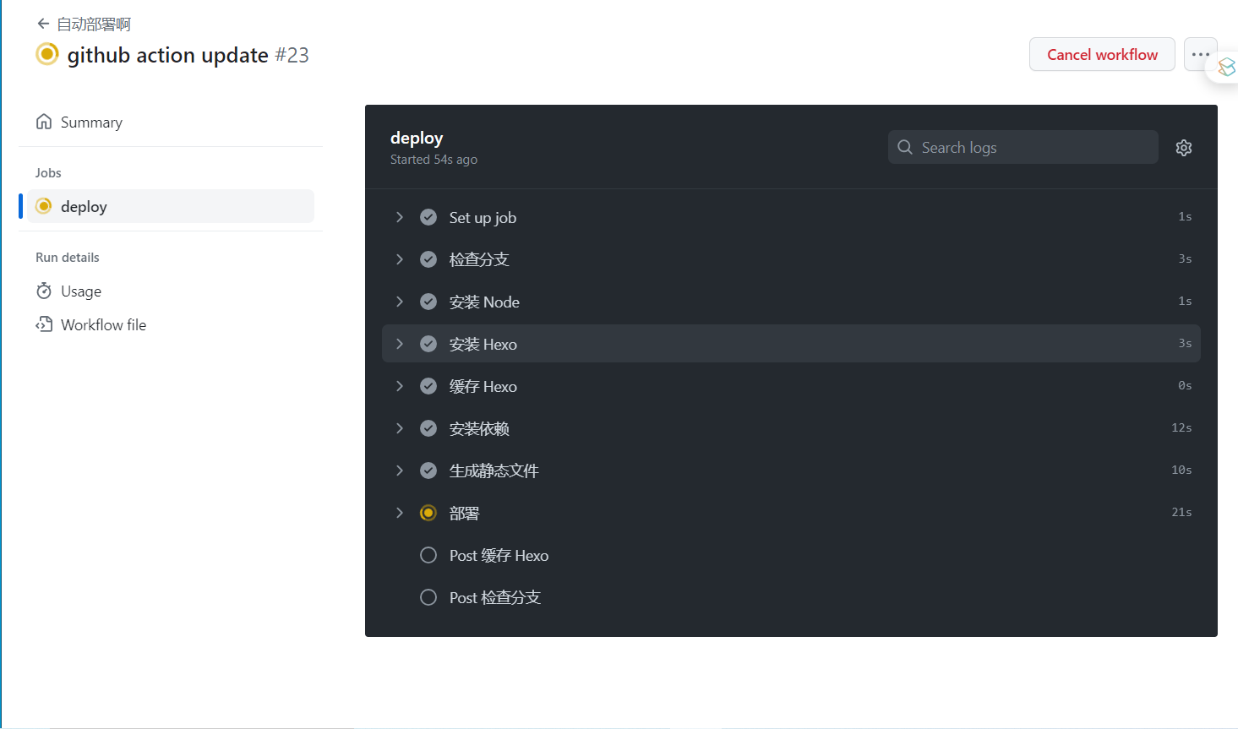Viewport: 1238px width, 729px height.
Task: Click the Set up job step label
Action: 483,218
